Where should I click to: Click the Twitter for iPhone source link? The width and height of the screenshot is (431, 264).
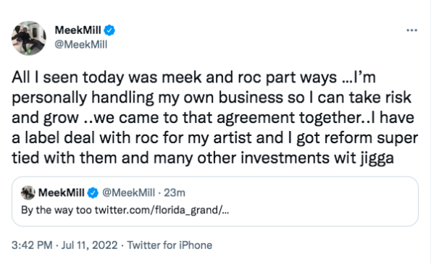pyautogui.click(x=170, y=245)
